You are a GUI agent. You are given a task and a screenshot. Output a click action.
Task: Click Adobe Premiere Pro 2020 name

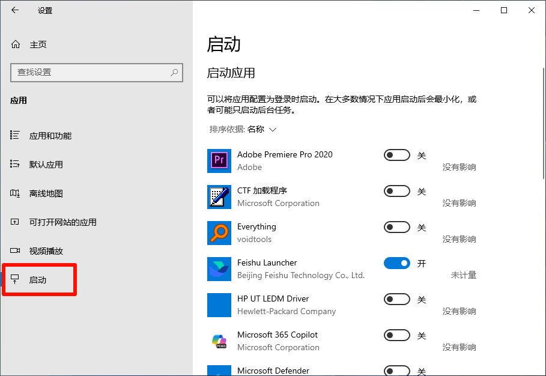tap(285, 154)
